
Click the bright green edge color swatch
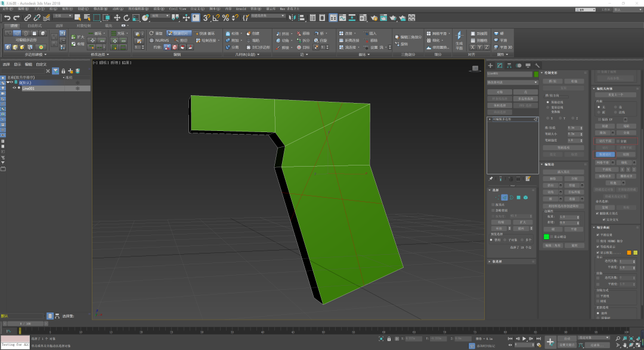coord(546,237)
